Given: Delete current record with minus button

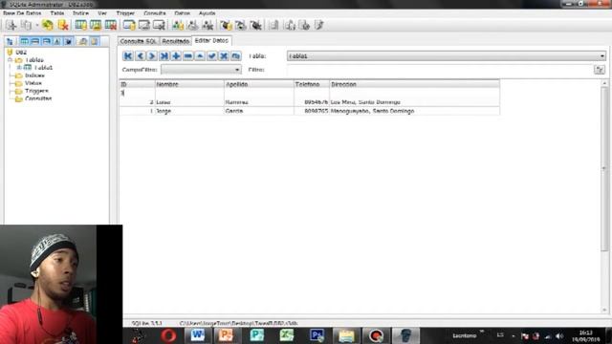Looking at the screenshot, I should click(187, 56).
